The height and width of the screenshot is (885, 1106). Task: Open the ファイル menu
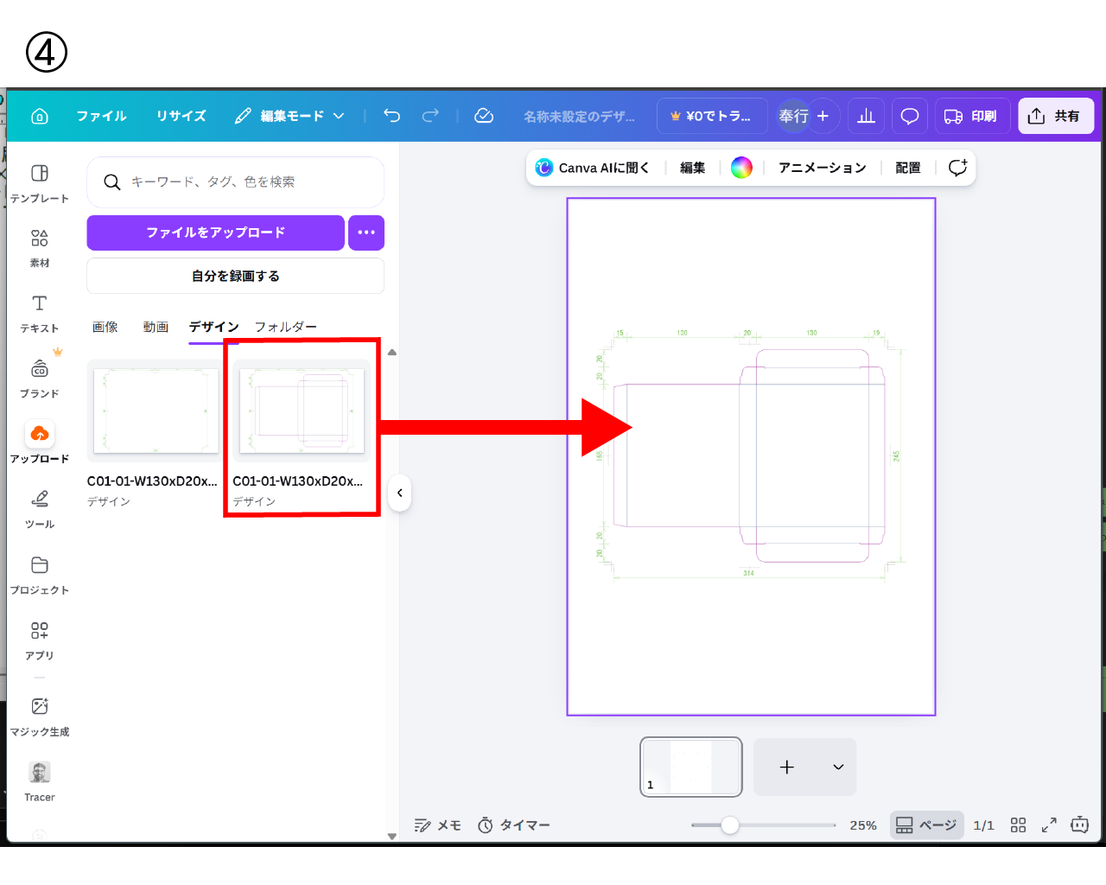point(101,116)
